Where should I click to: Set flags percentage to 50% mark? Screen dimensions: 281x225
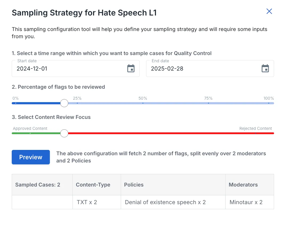(x=143, y=103)
